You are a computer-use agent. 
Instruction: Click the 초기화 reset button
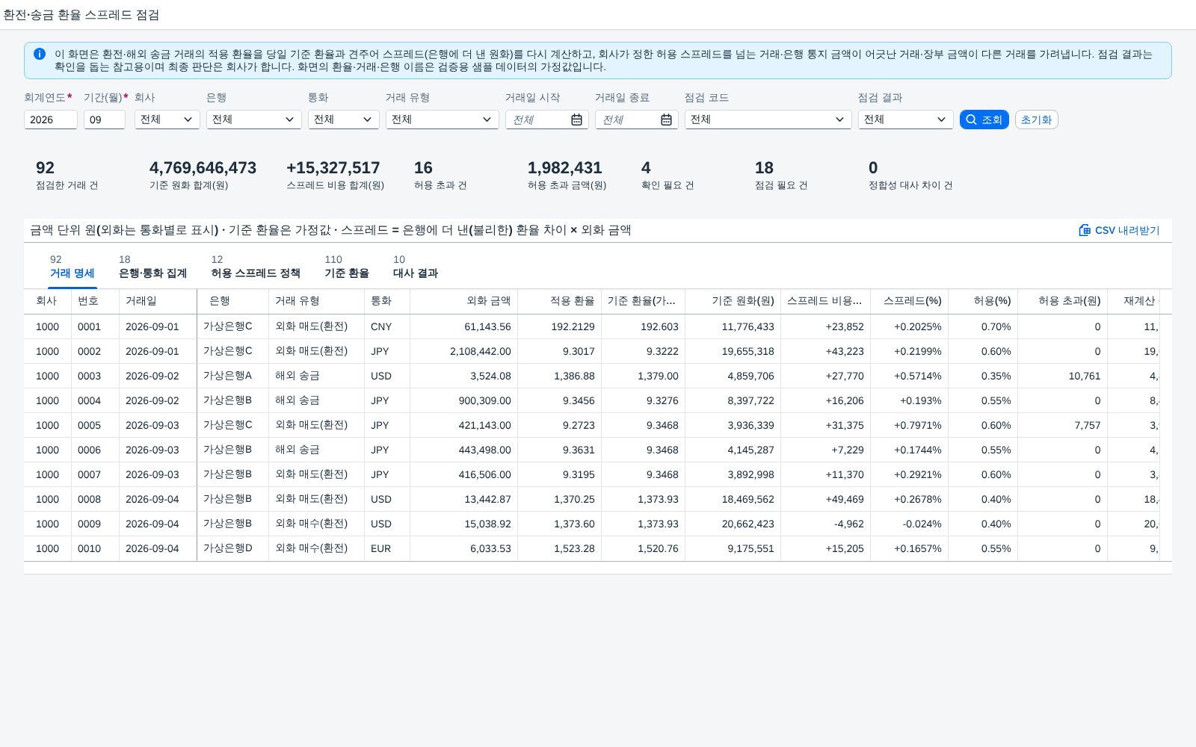tap(1036, 120)
